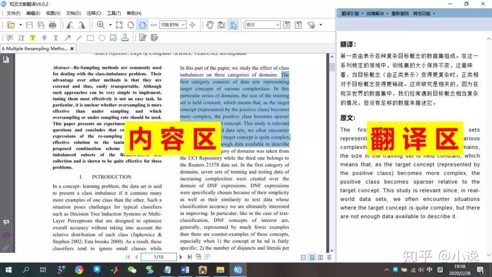492x277 pixels.
Task: Open the 108.95% zoom level dropdown
Action: pos(183,25)
